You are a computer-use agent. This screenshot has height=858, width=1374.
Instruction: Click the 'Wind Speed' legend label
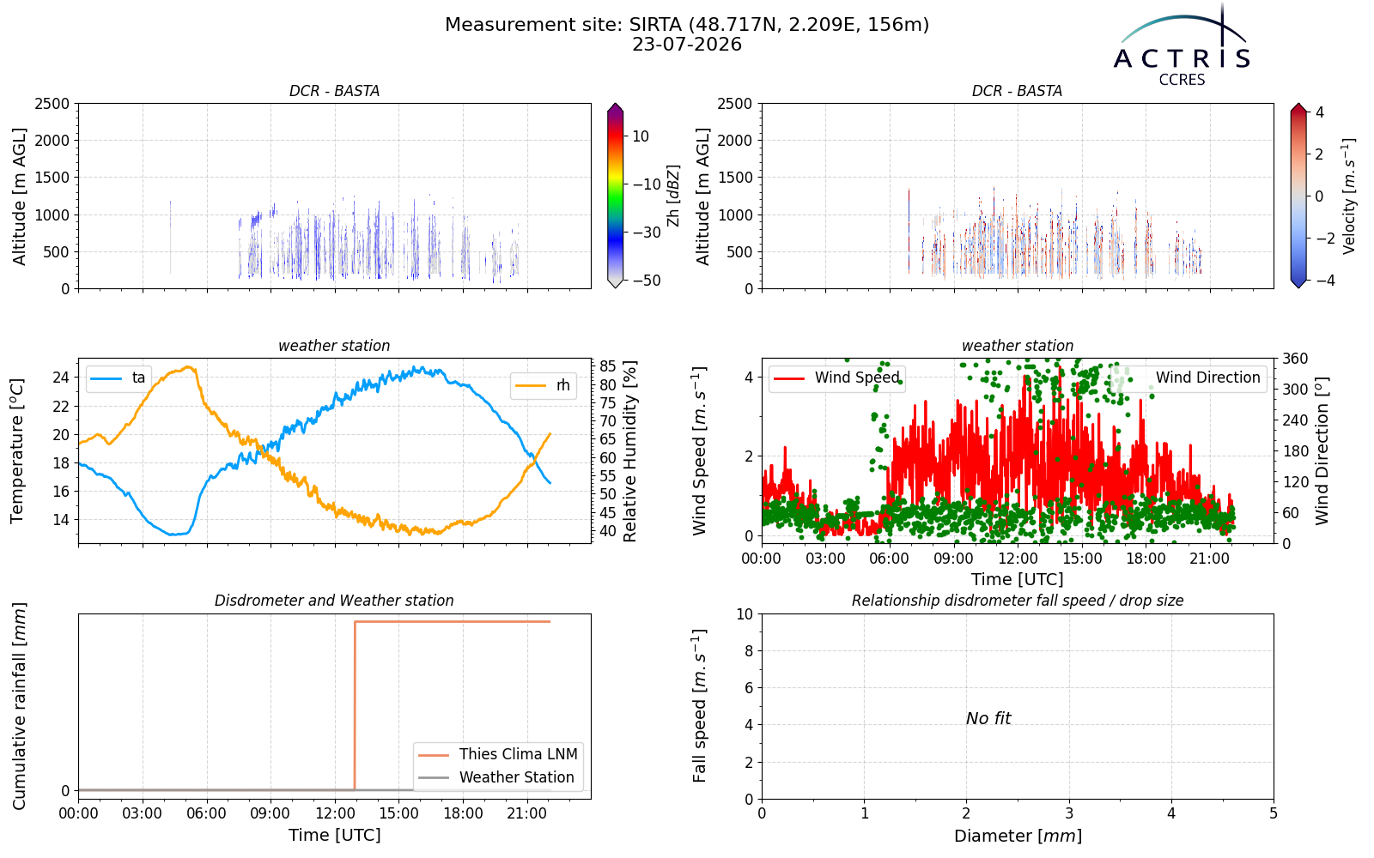(857, 378)
